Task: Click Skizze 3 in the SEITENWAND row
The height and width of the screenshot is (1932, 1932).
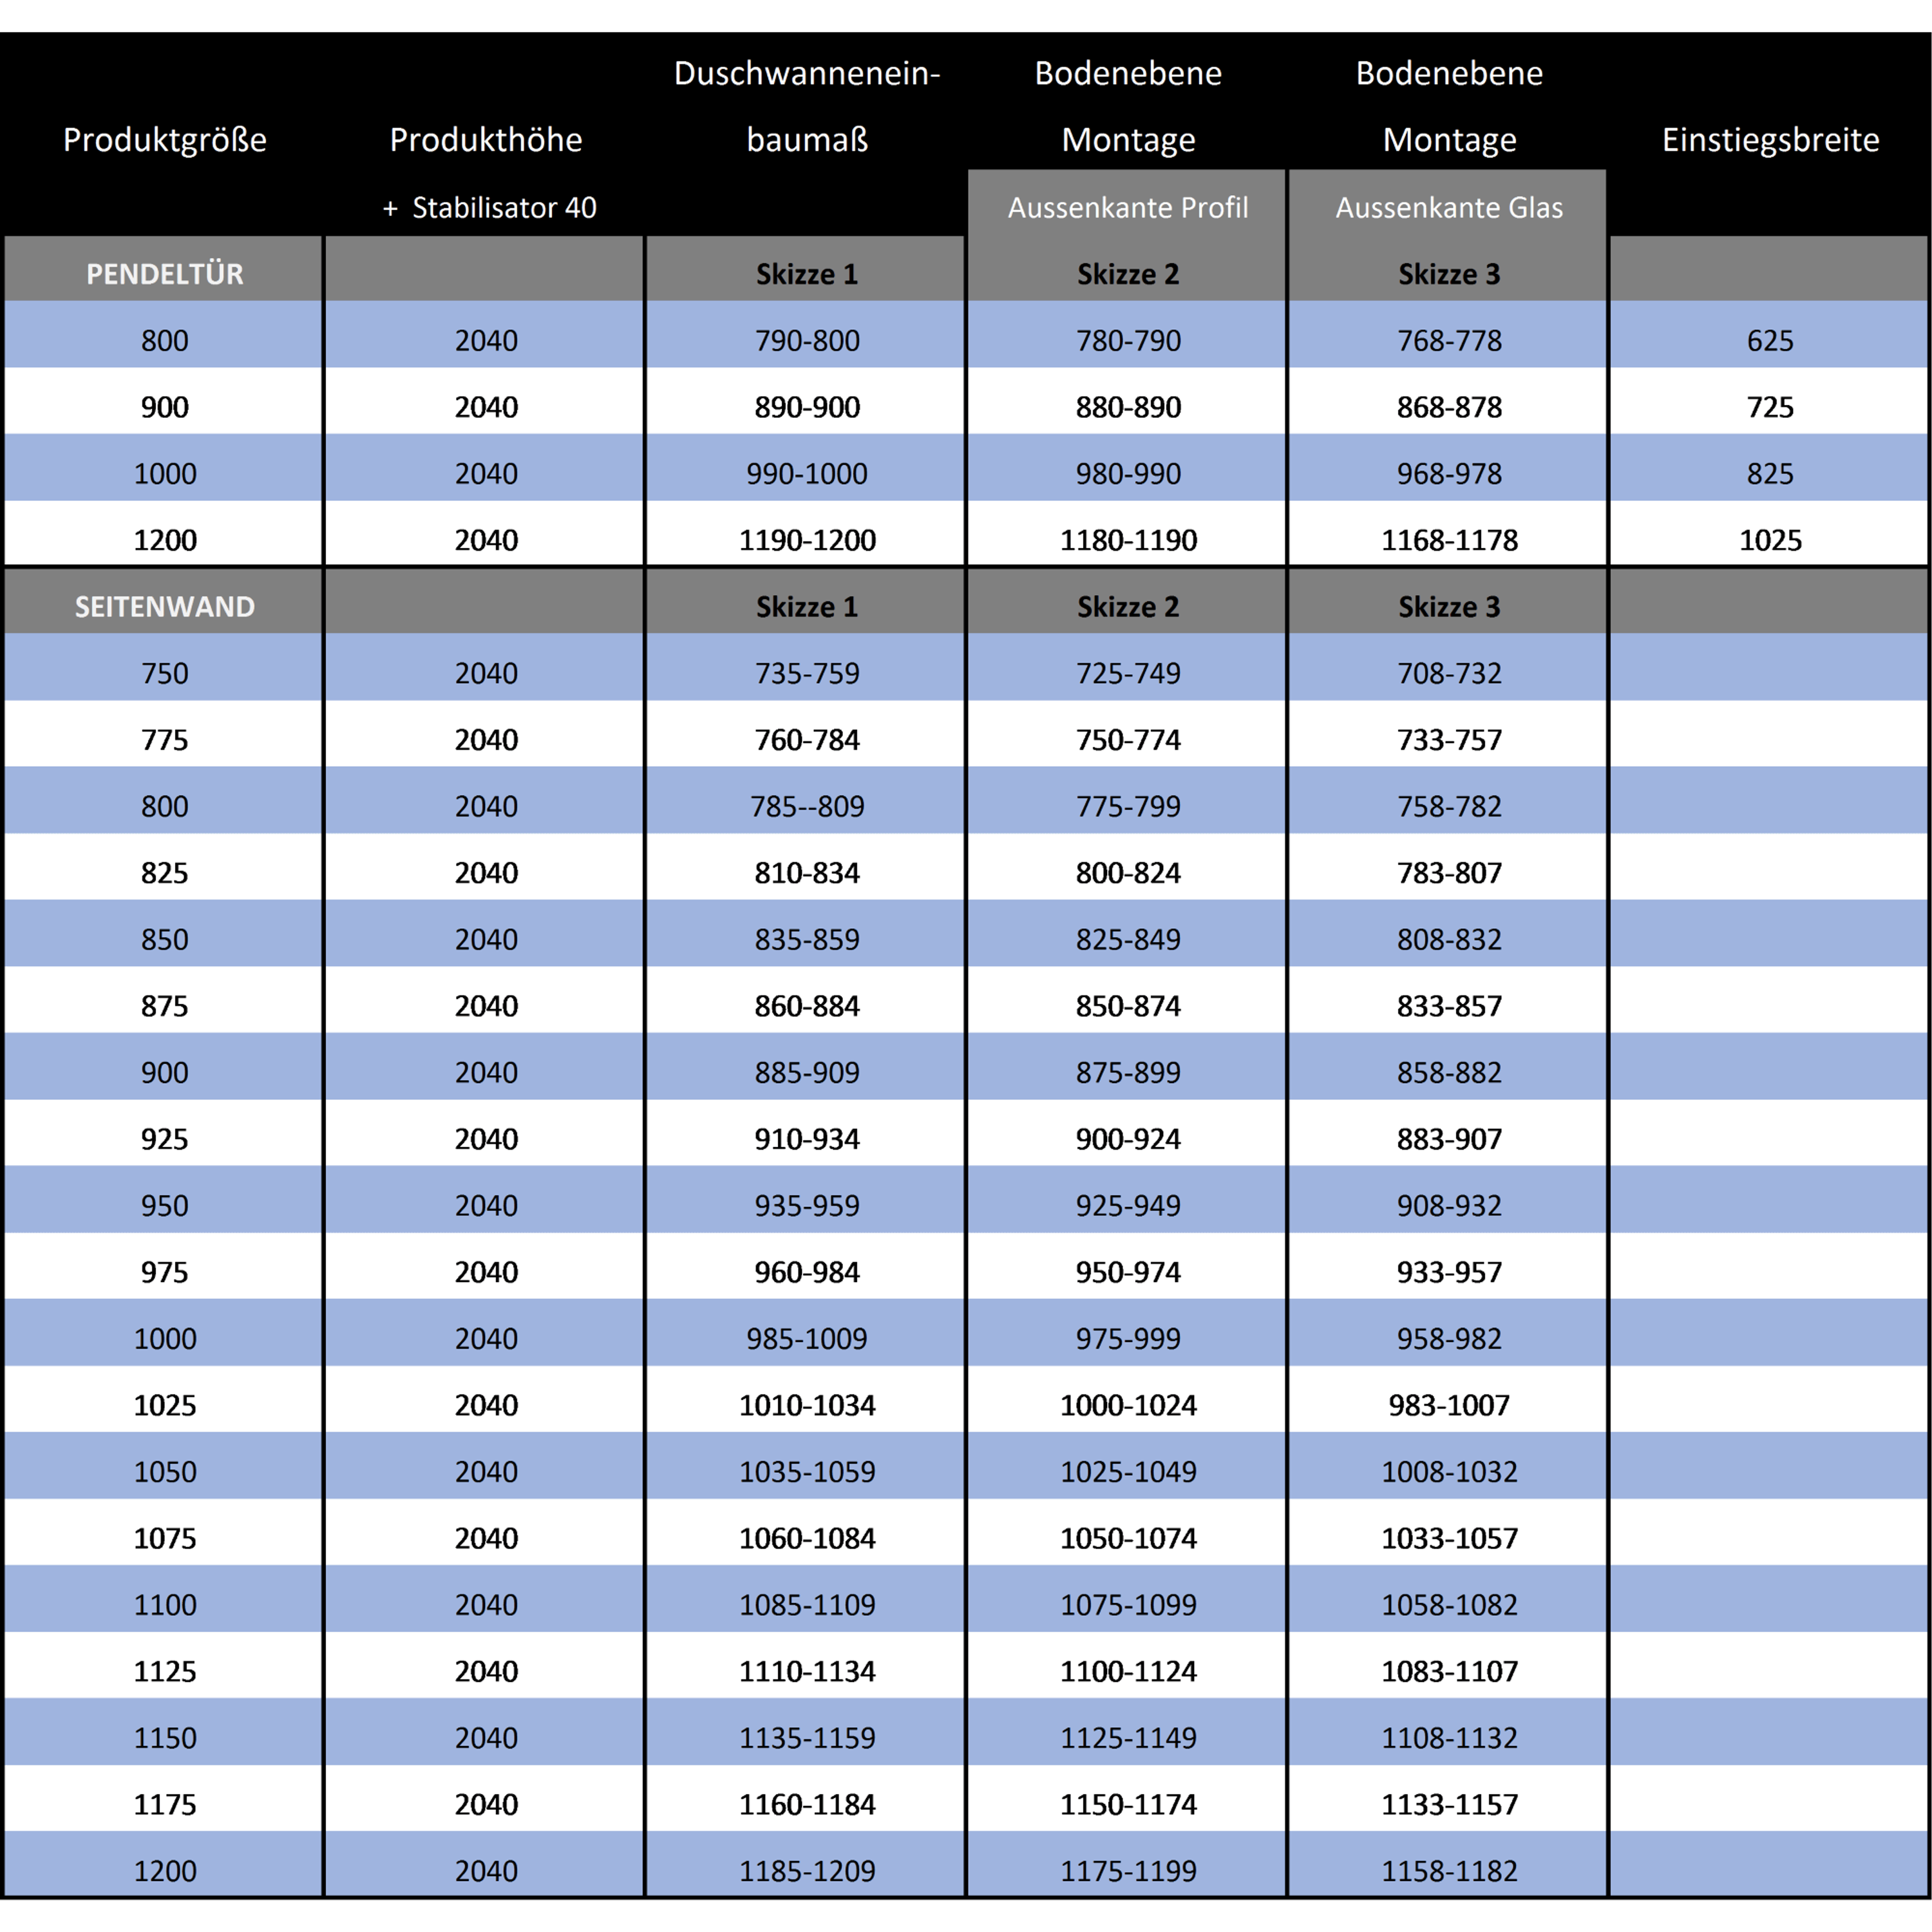Action: (1449, 607)
